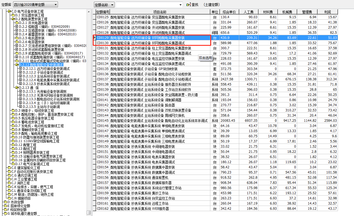
Task: Click folder icon of D.12 配管工程
Action: [13, 145]
